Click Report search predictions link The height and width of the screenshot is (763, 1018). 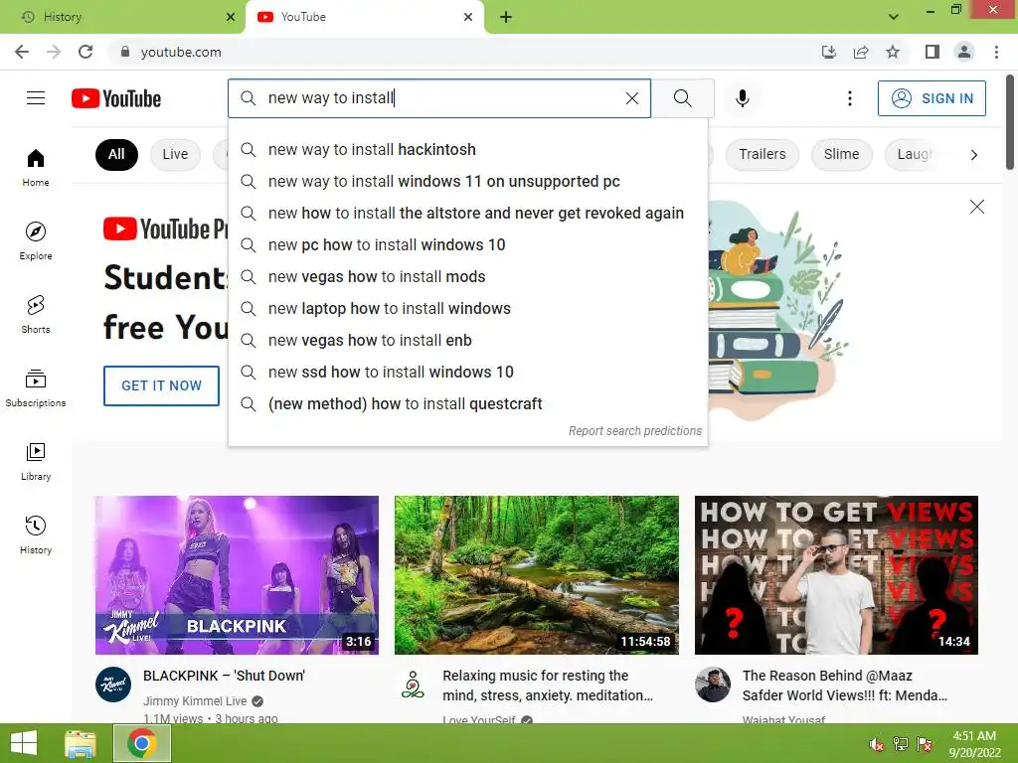tap(635, 431)
